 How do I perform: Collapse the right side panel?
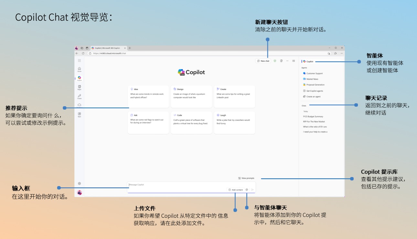[294, 61]
